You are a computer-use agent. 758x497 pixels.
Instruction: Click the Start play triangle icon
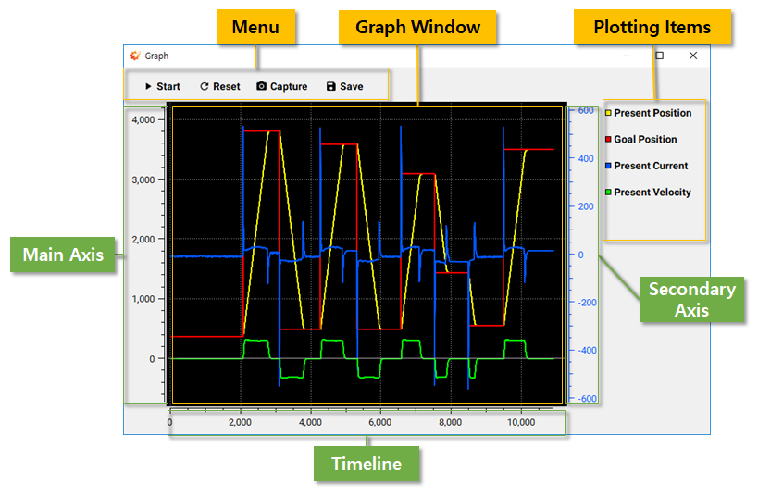coord(148,87)
